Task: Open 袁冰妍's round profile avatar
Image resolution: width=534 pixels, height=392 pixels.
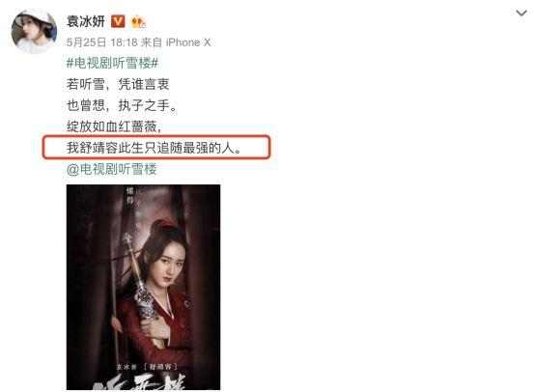Action: coord(34,31)
